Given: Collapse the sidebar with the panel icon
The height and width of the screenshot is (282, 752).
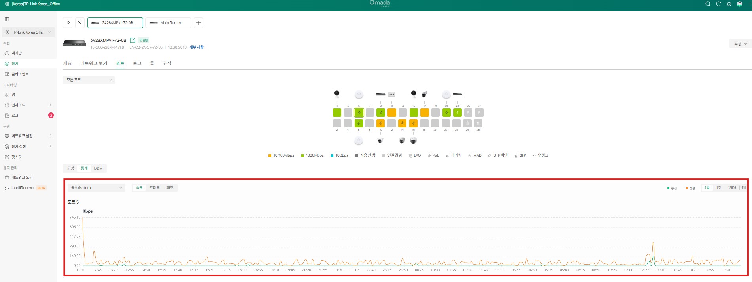Looking at the screenshot, I should 7,19.
